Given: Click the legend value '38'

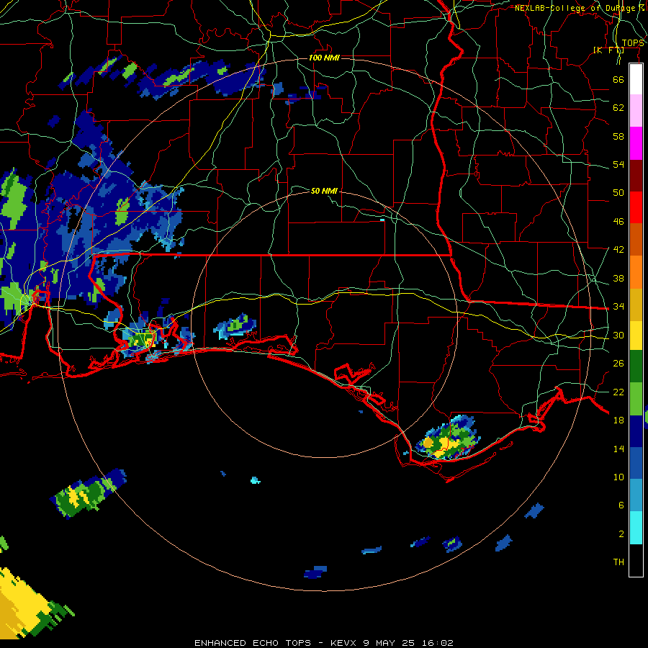Looking at the screenshot, I should 618,278.
